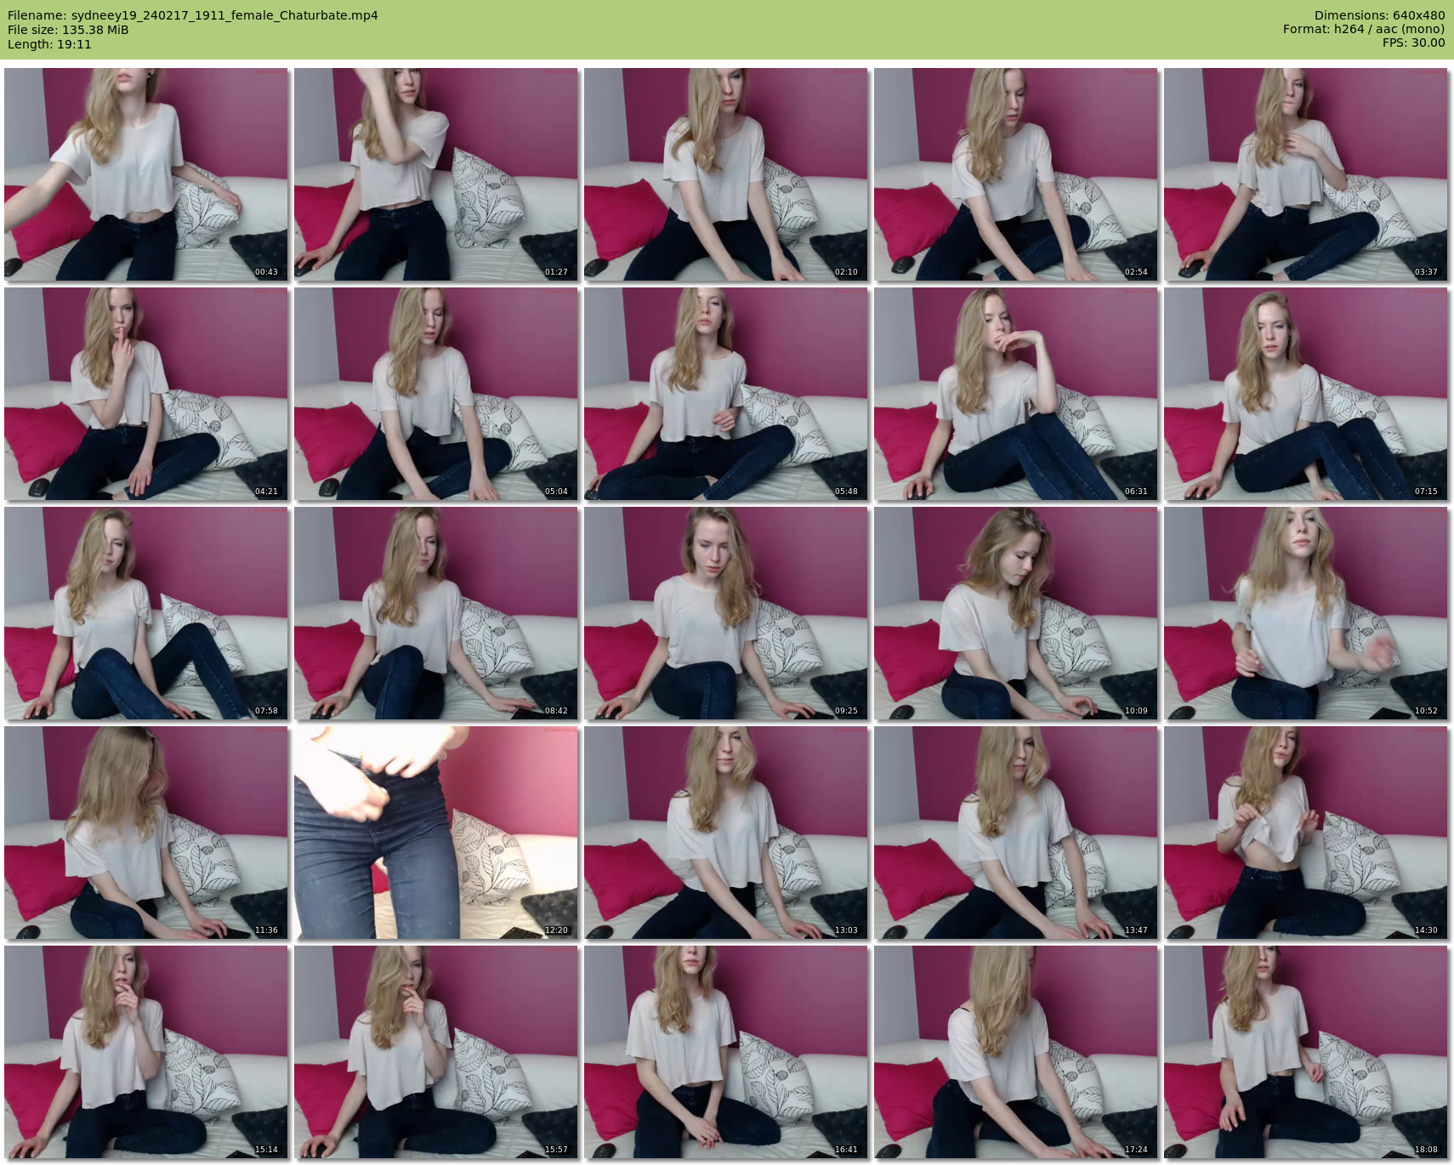Viewport: 1454px width, 1165px height.
Task: Click the "Length: 19:11" text
Action: click(49, 44)
